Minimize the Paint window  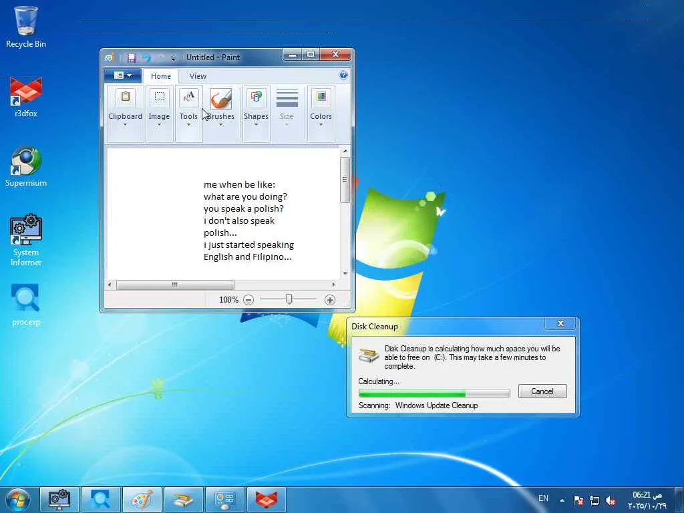(293, 55)
